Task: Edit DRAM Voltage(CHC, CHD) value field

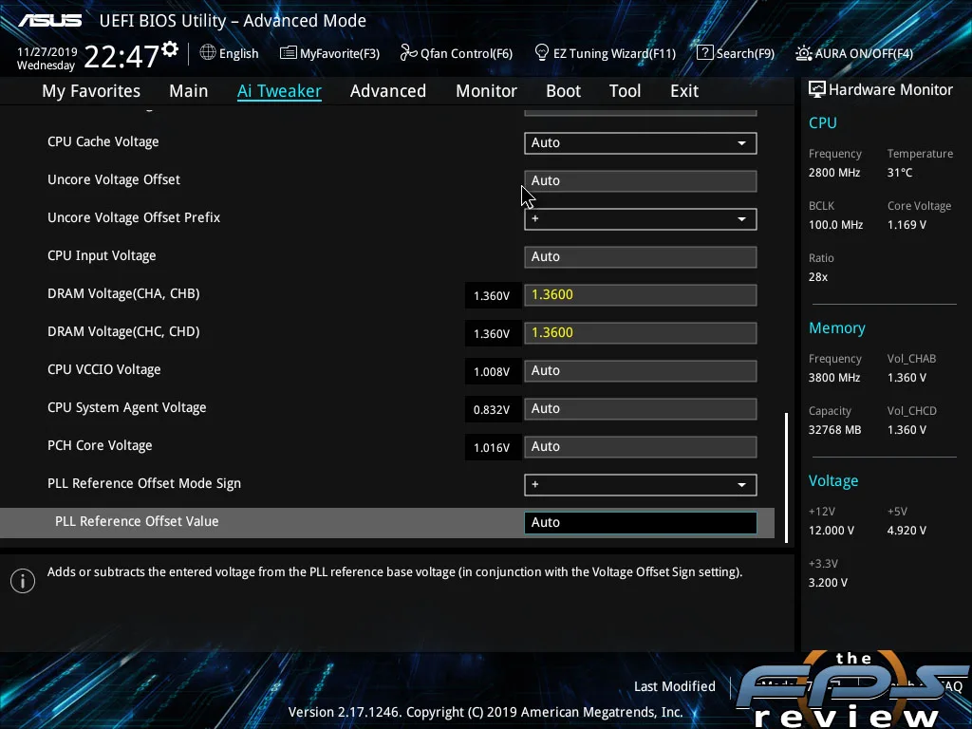Action: (x=641, y=333)
